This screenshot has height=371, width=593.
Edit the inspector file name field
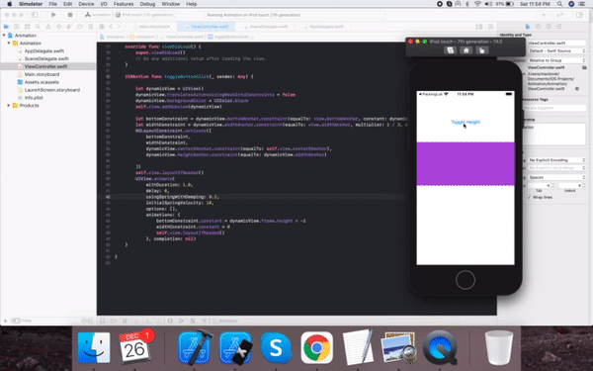(x=556, y=44)
